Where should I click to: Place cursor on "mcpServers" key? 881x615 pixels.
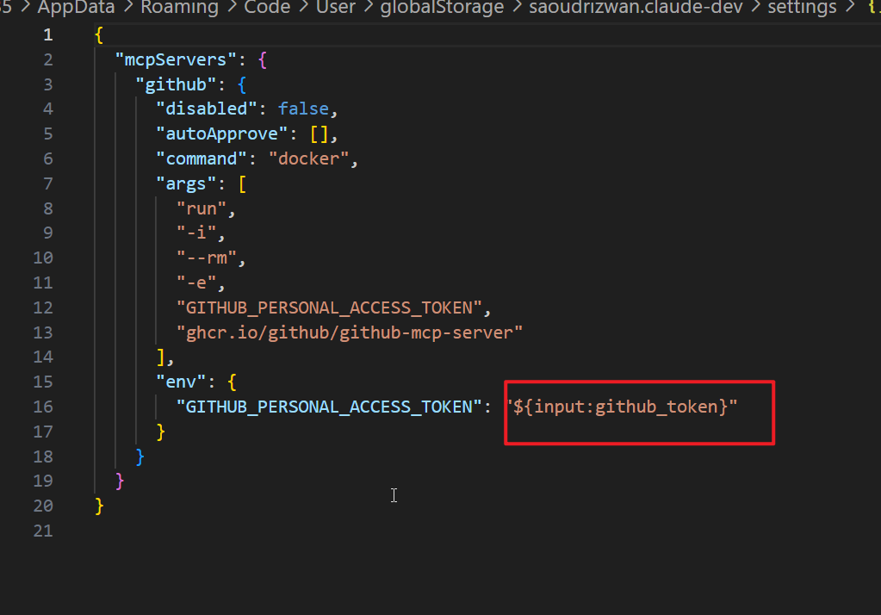pyautogui.click(x=175, y=59)
